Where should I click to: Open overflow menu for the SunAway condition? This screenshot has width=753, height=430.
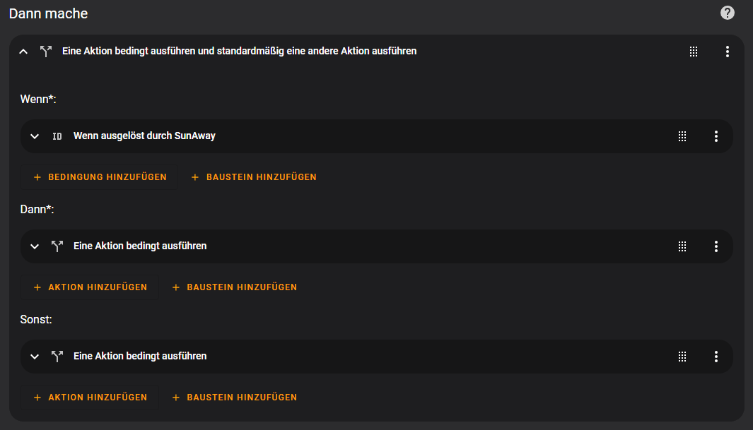click(x=716, y=136)
